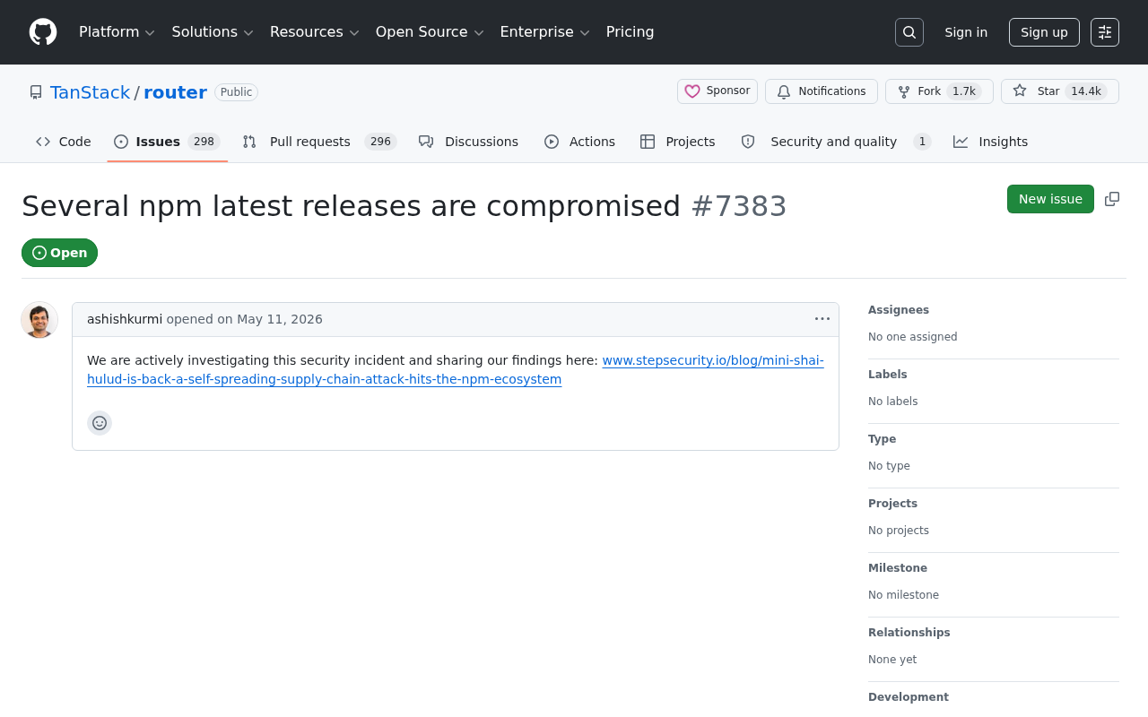Viewport: 1148px width, 717px height.
Task: Click the 'No labels' text
Action: [x=893, y=402]
